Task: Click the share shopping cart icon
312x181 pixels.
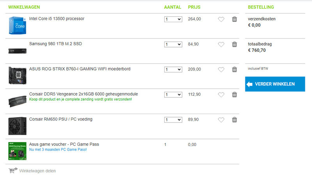Action: [13, 170]
